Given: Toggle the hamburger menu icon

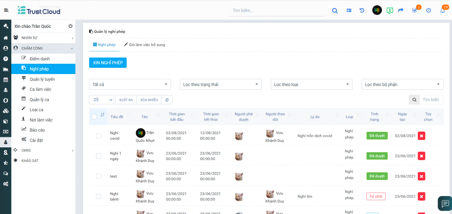Looking at the screenshot, I should (x=6, y=10).
